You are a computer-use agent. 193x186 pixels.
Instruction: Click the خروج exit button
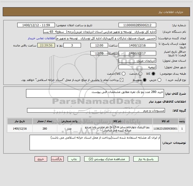[41, 159]
